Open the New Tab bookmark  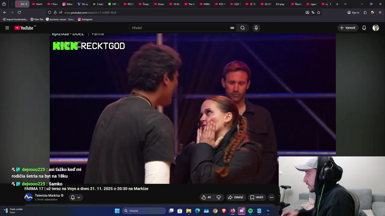coord(37,19)
